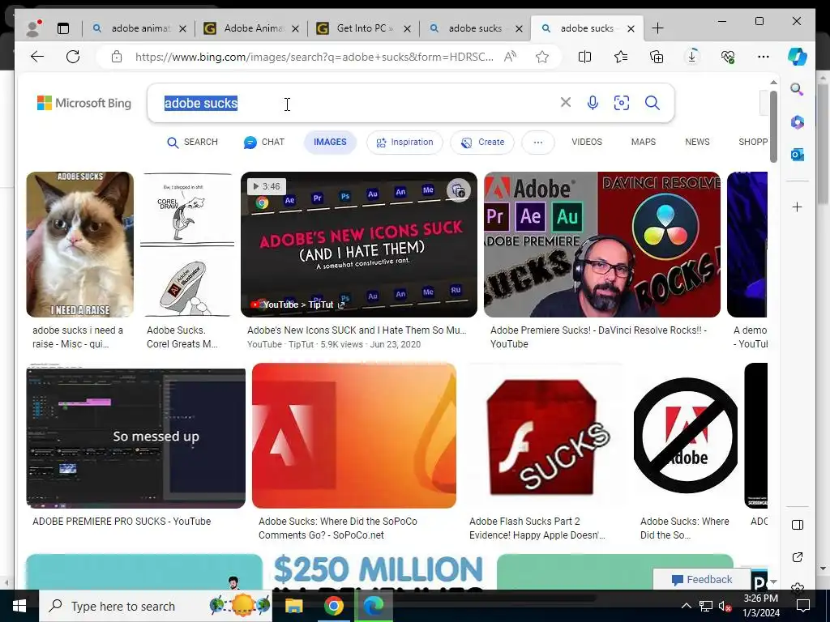Open Edge profile avatar
The height and width of the screenshot is (622, 830).
point(33,28)
